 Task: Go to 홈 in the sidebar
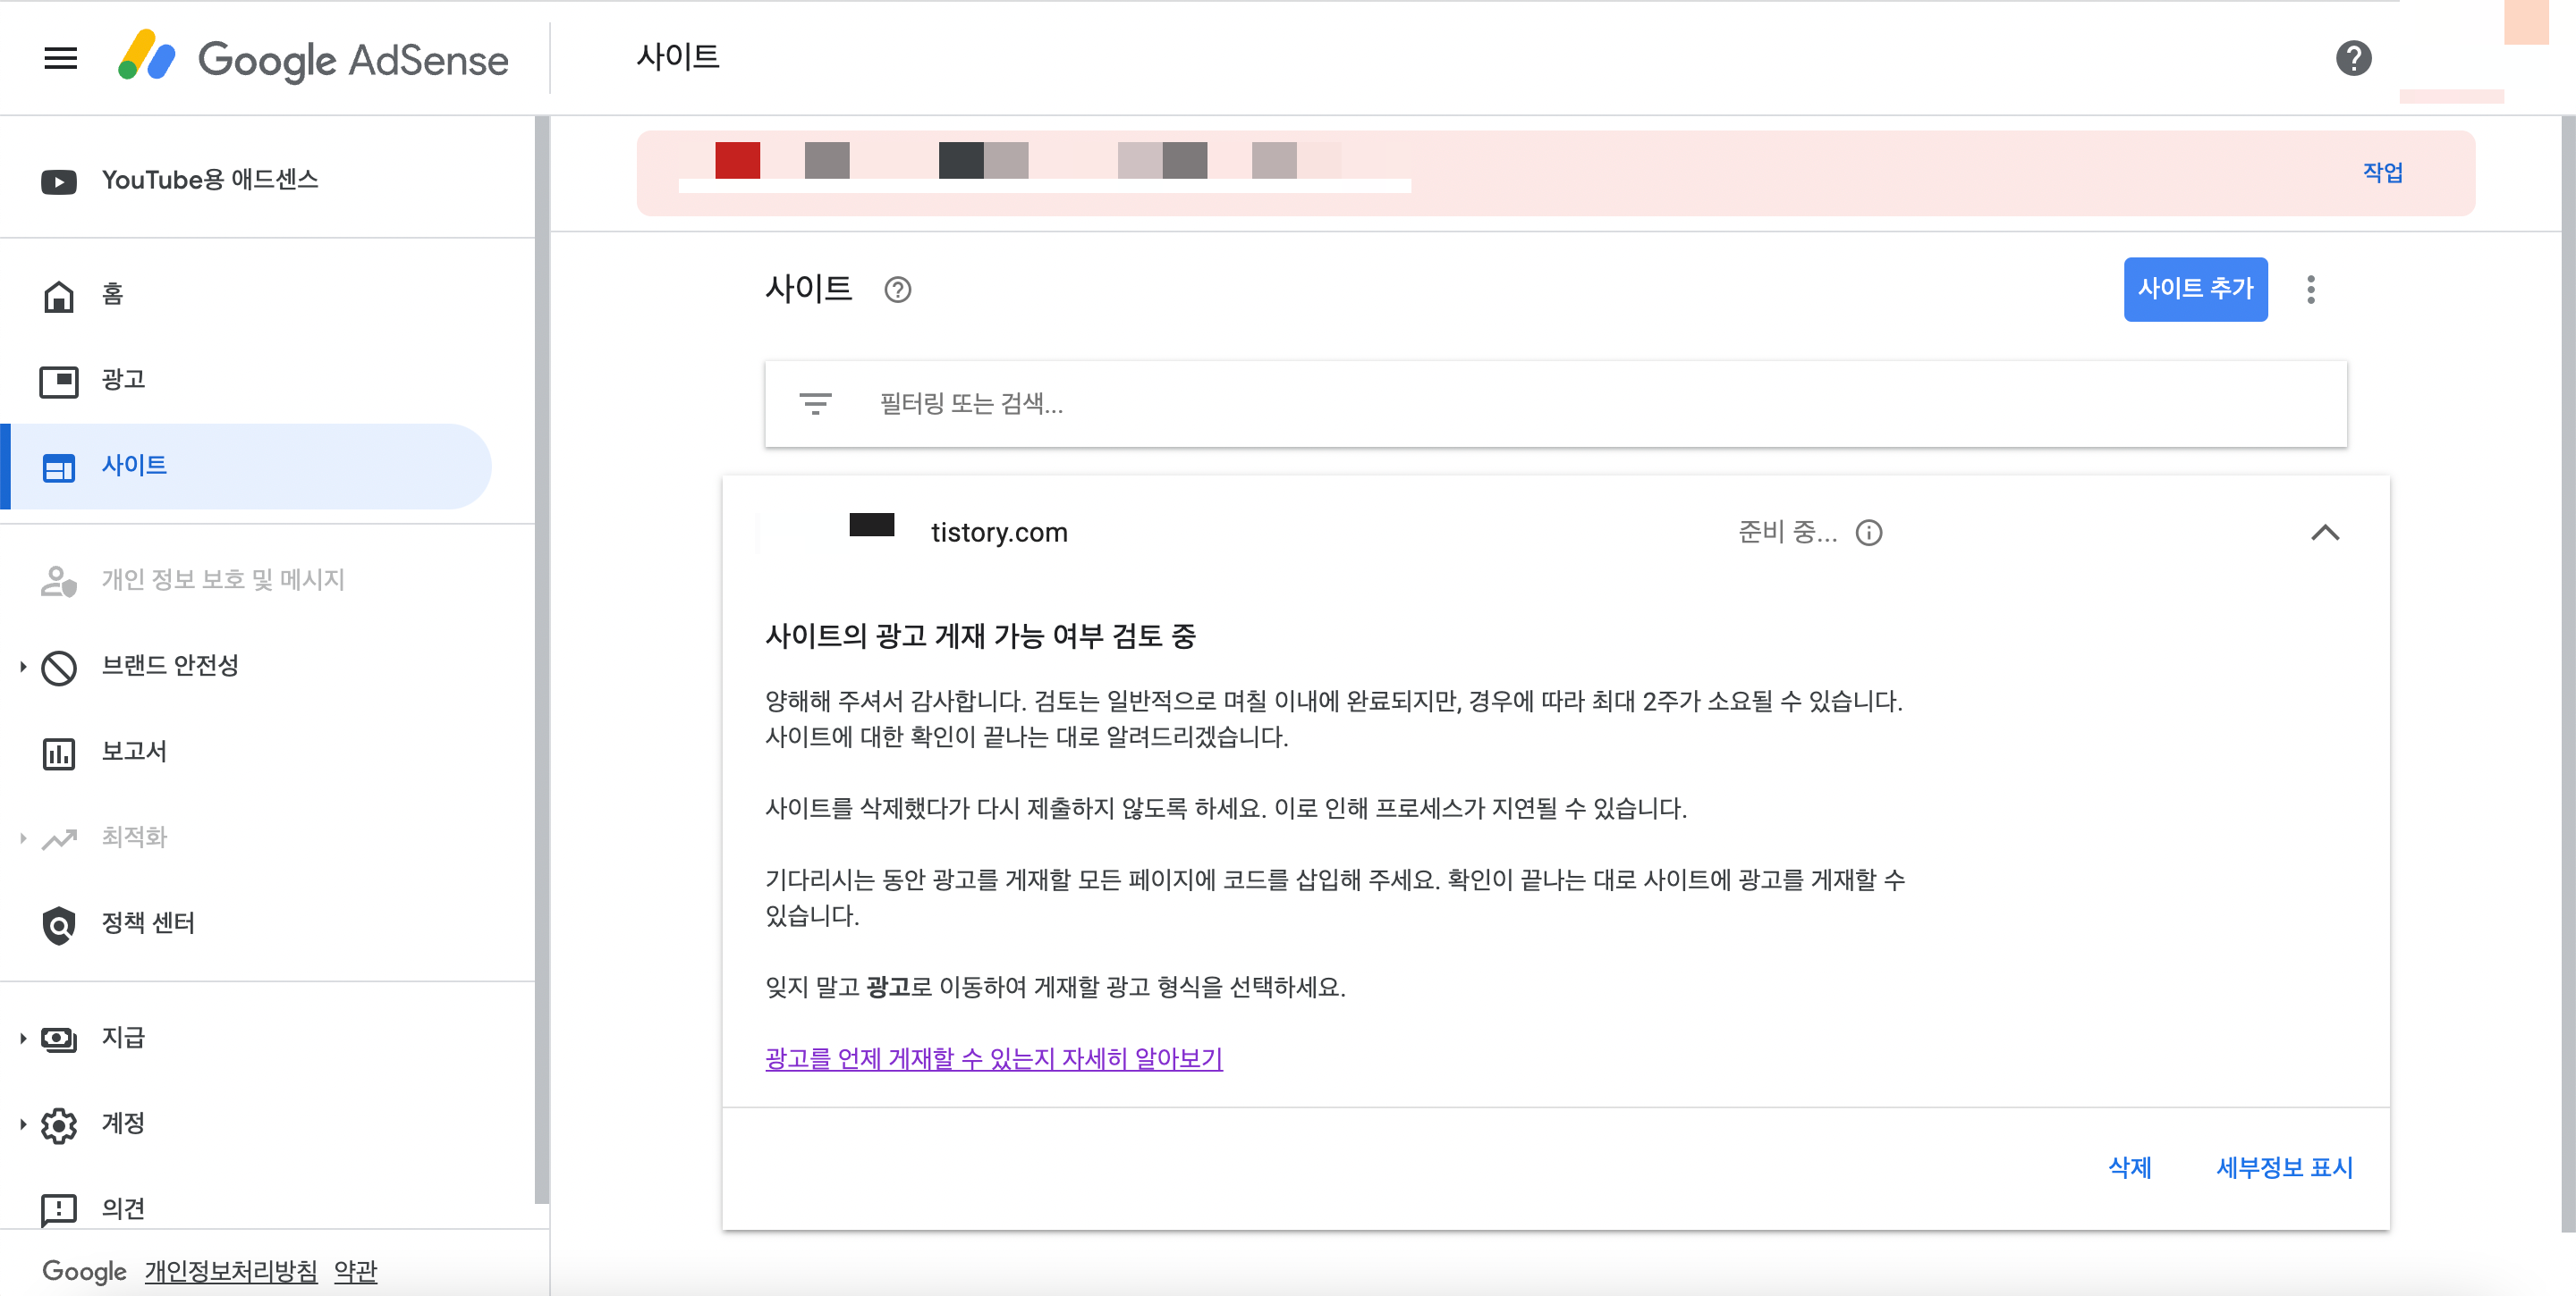tap(112, 295)
